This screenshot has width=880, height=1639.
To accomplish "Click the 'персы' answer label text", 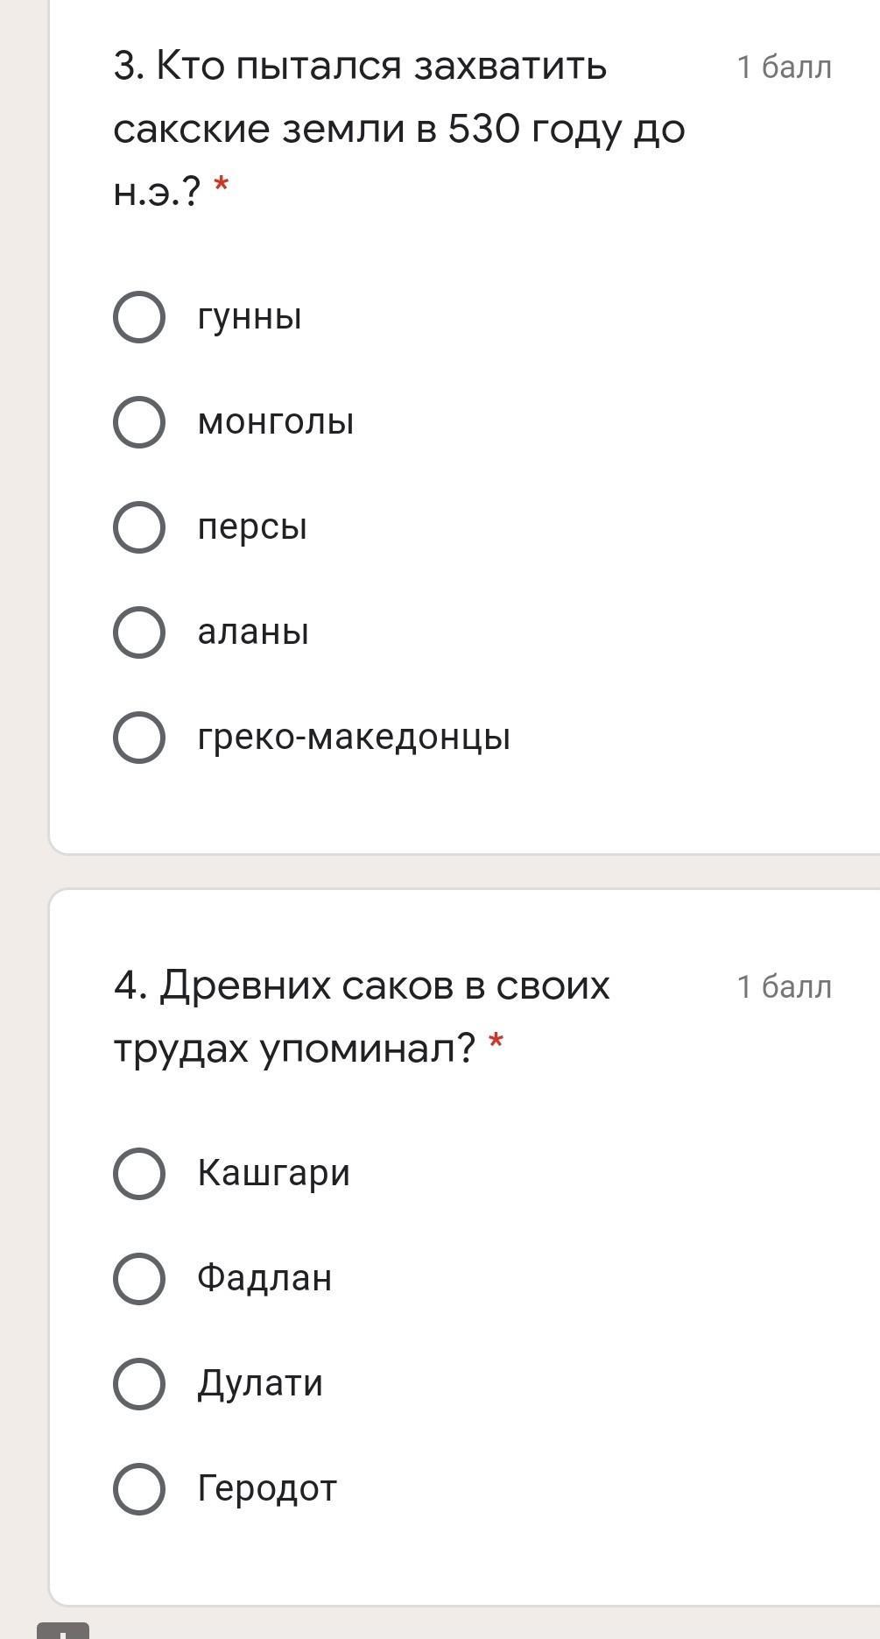I will pyautogui.click(x=252, y=527).
